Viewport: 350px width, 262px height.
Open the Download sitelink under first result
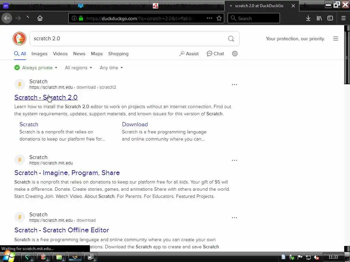pos(135,124)
